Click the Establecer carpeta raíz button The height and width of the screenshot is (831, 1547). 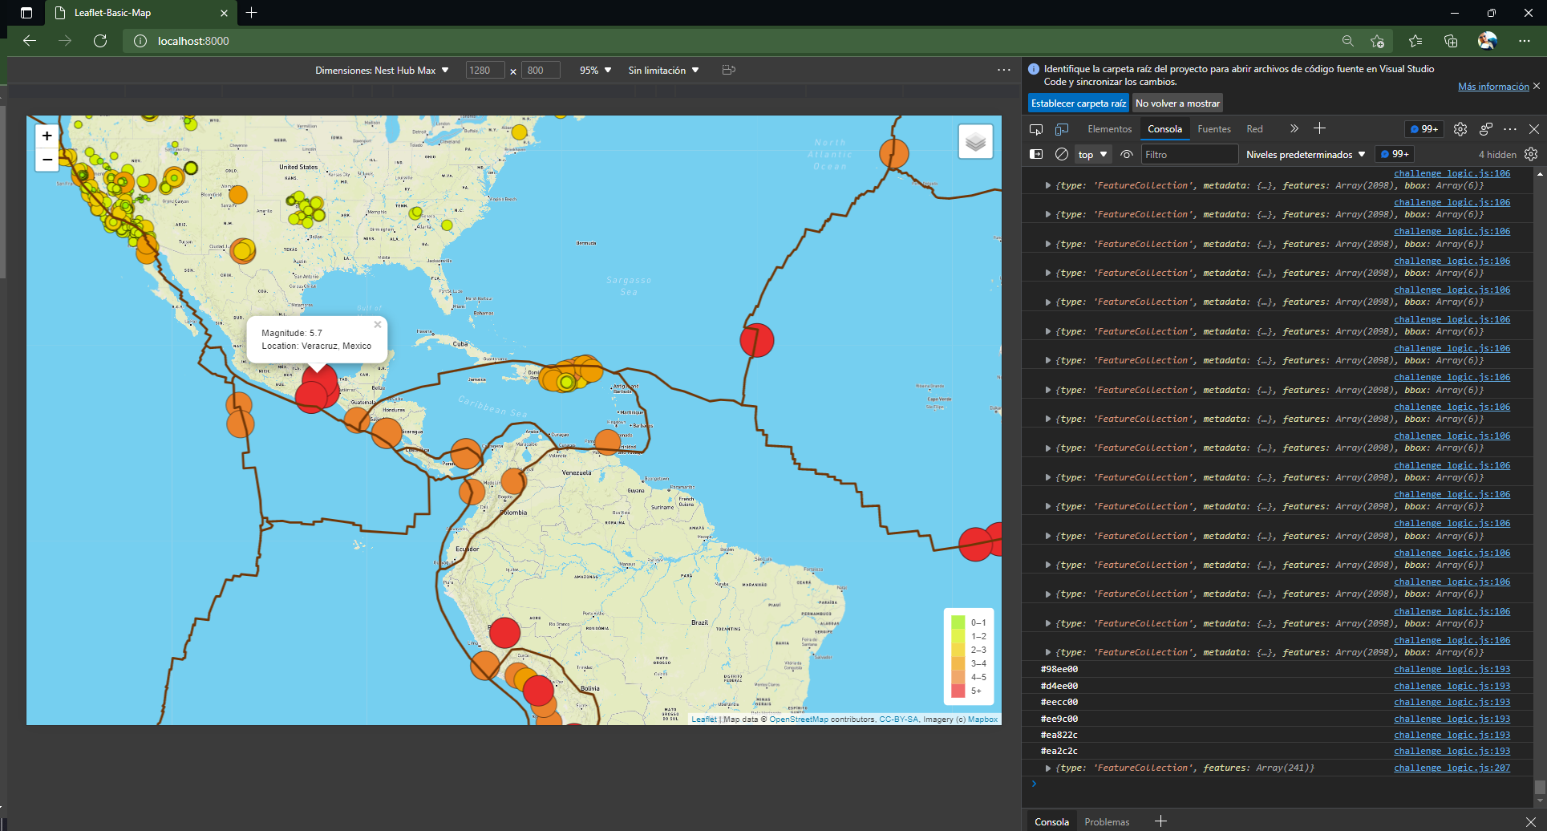[x=1078, y=103]
